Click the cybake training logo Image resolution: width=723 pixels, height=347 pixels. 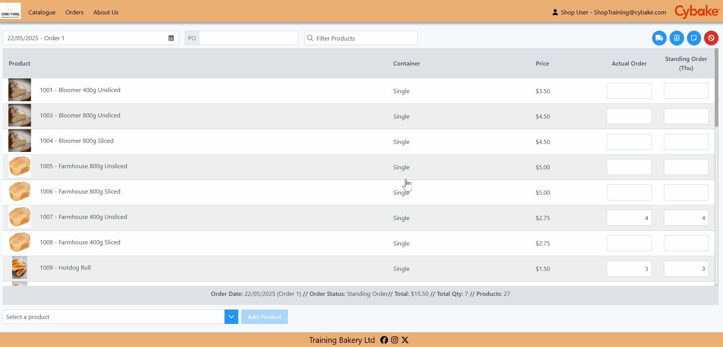[10, 11]
